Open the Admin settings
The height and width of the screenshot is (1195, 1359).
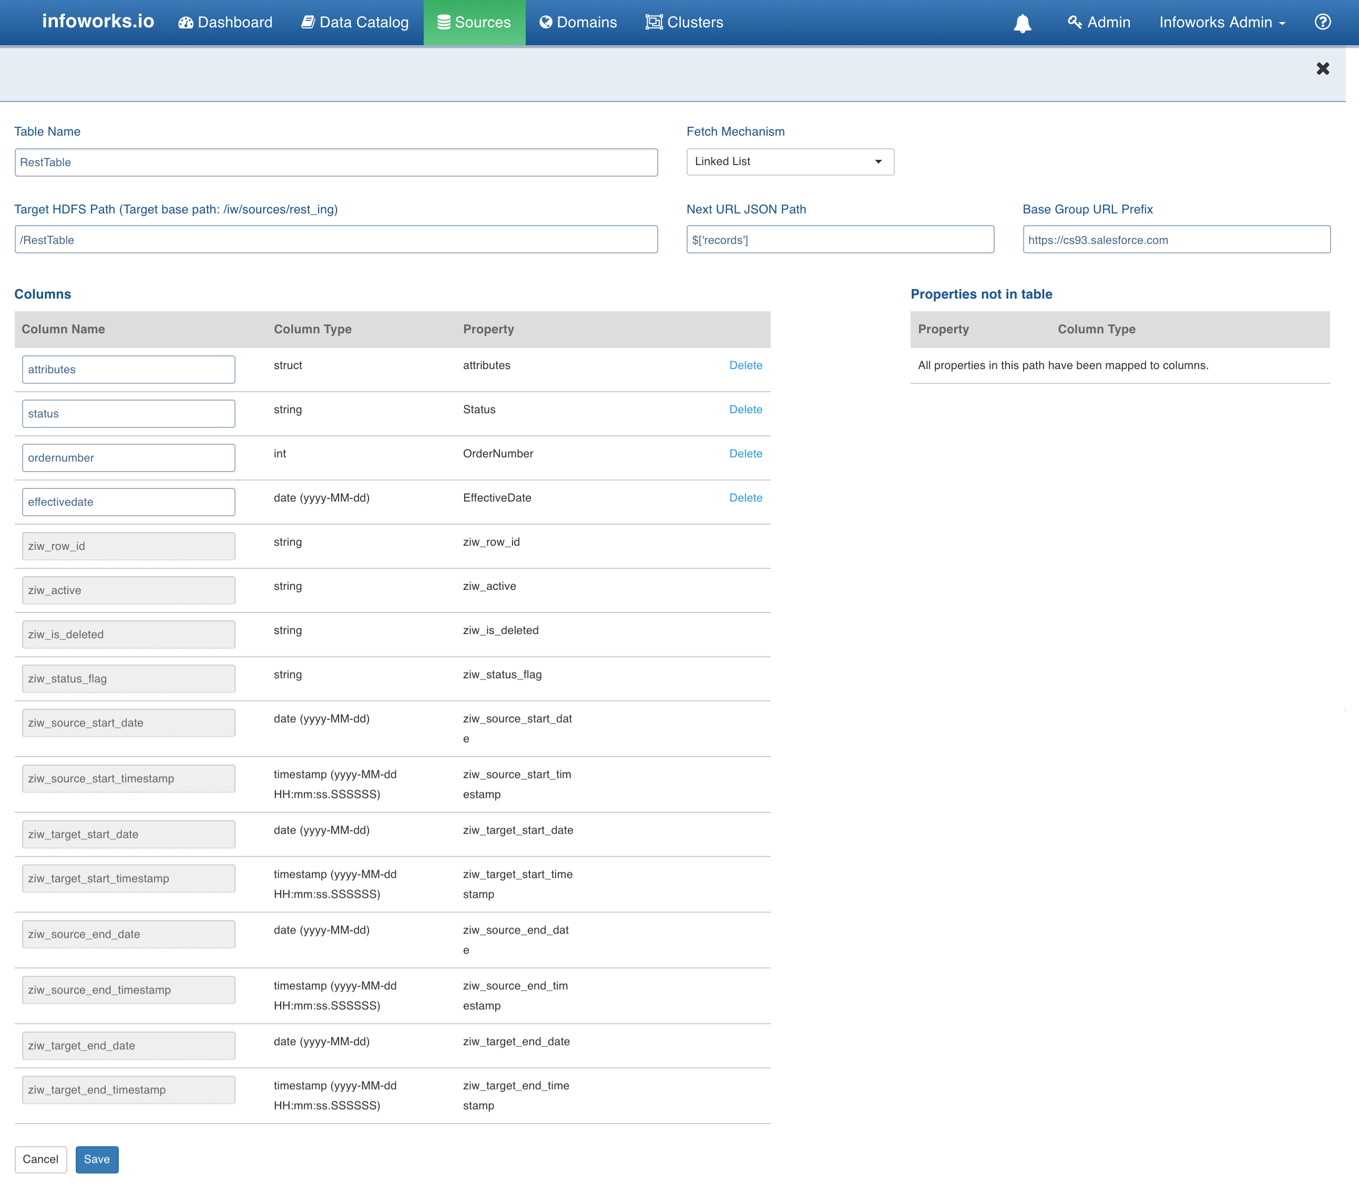(1098, 23)
